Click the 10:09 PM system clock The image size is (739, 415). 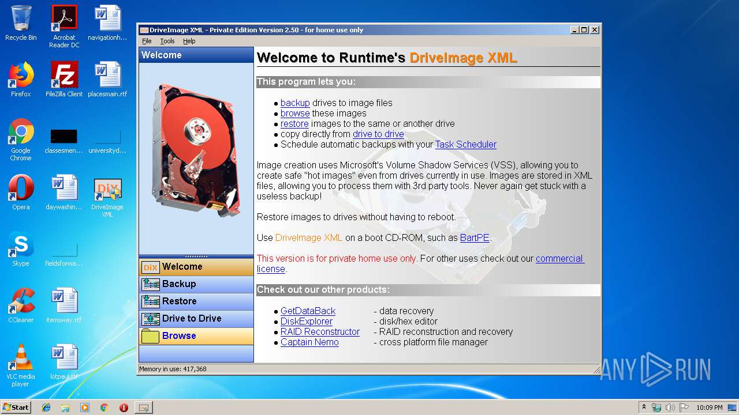(x=709, y=408)
